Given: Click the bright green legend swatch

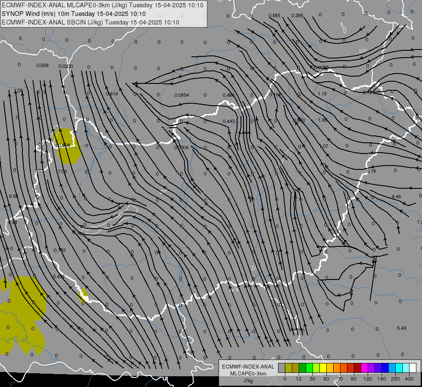Looking at the screenshot, I should click(309, 368).
